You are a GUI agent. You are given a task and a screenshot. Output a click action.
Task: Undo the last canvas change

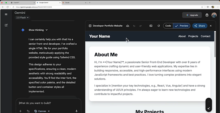pyautogui.click(x=134, y=26)
